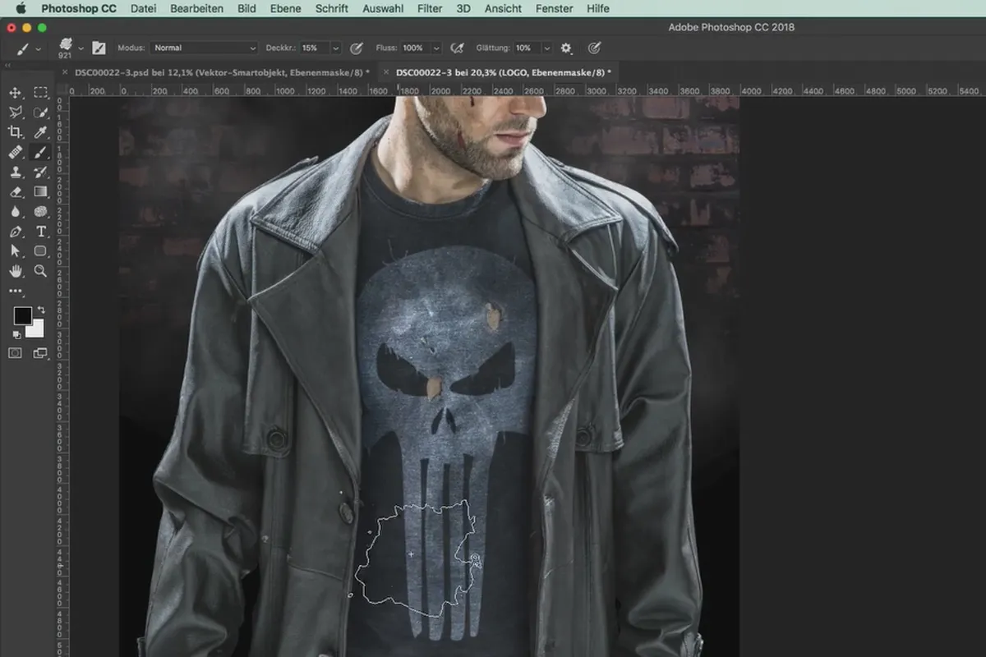Open the Schrift menu
This screenshot has width=986, height=657.
tap(331, 8)
